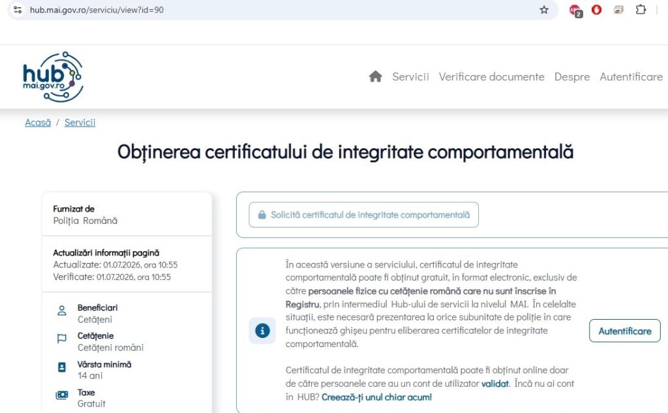Open the Servicii menu item

coord(411,77)
